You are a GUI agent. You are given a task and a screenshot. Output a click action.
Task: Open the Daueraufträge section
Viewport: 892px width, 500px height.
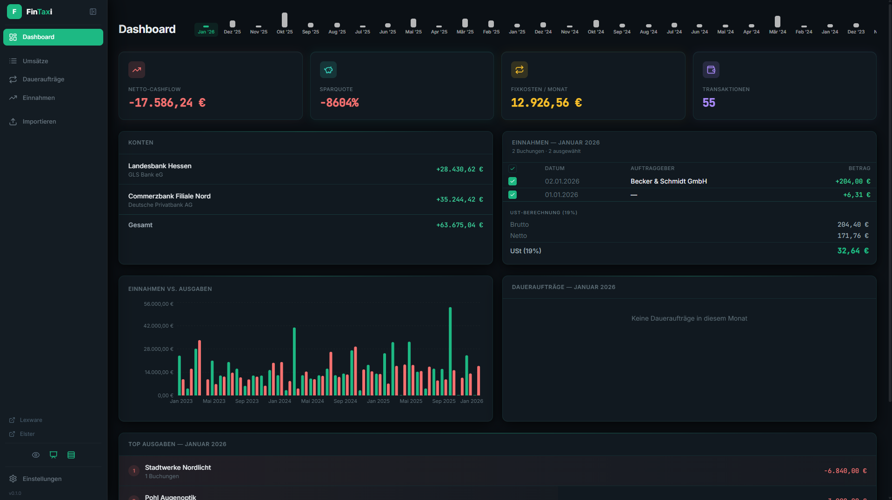[x=43, y=79]
